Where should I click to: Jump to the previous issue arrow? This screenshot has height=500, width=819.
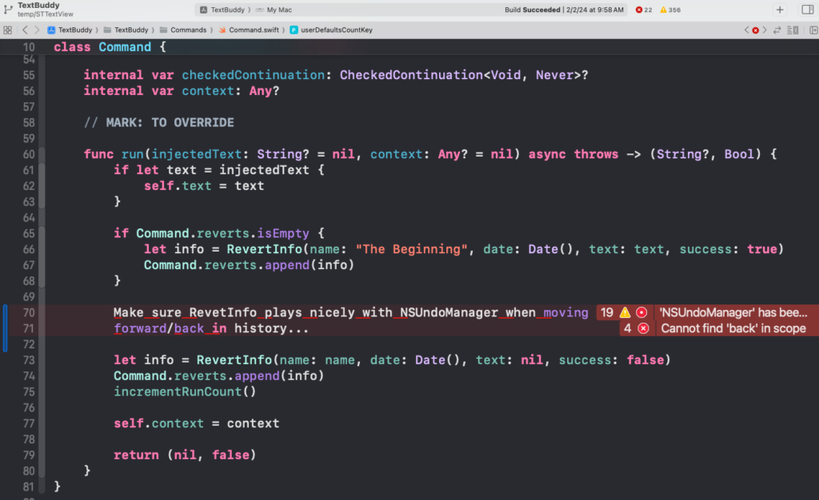746,30
